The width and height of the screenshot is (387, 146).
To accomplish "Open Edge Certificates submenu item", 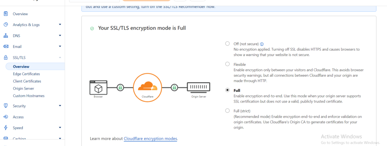I will (x=26, y=74).
